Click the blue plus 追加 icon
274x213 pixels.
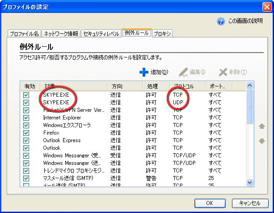click(143, 72)
